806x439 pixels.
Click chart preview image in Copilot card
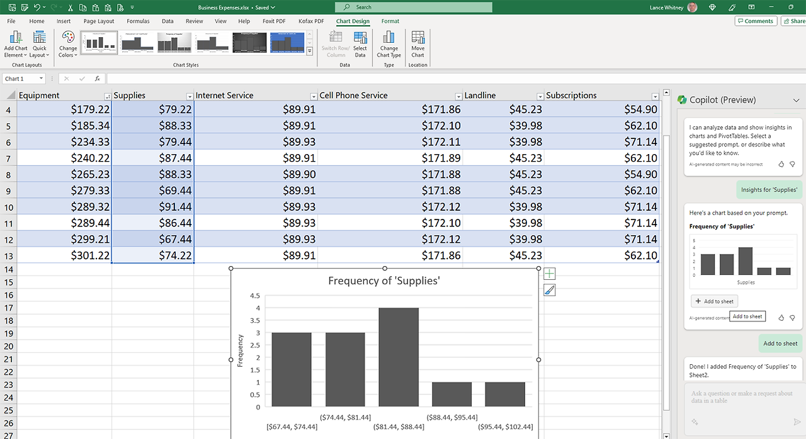click(743, 260)
